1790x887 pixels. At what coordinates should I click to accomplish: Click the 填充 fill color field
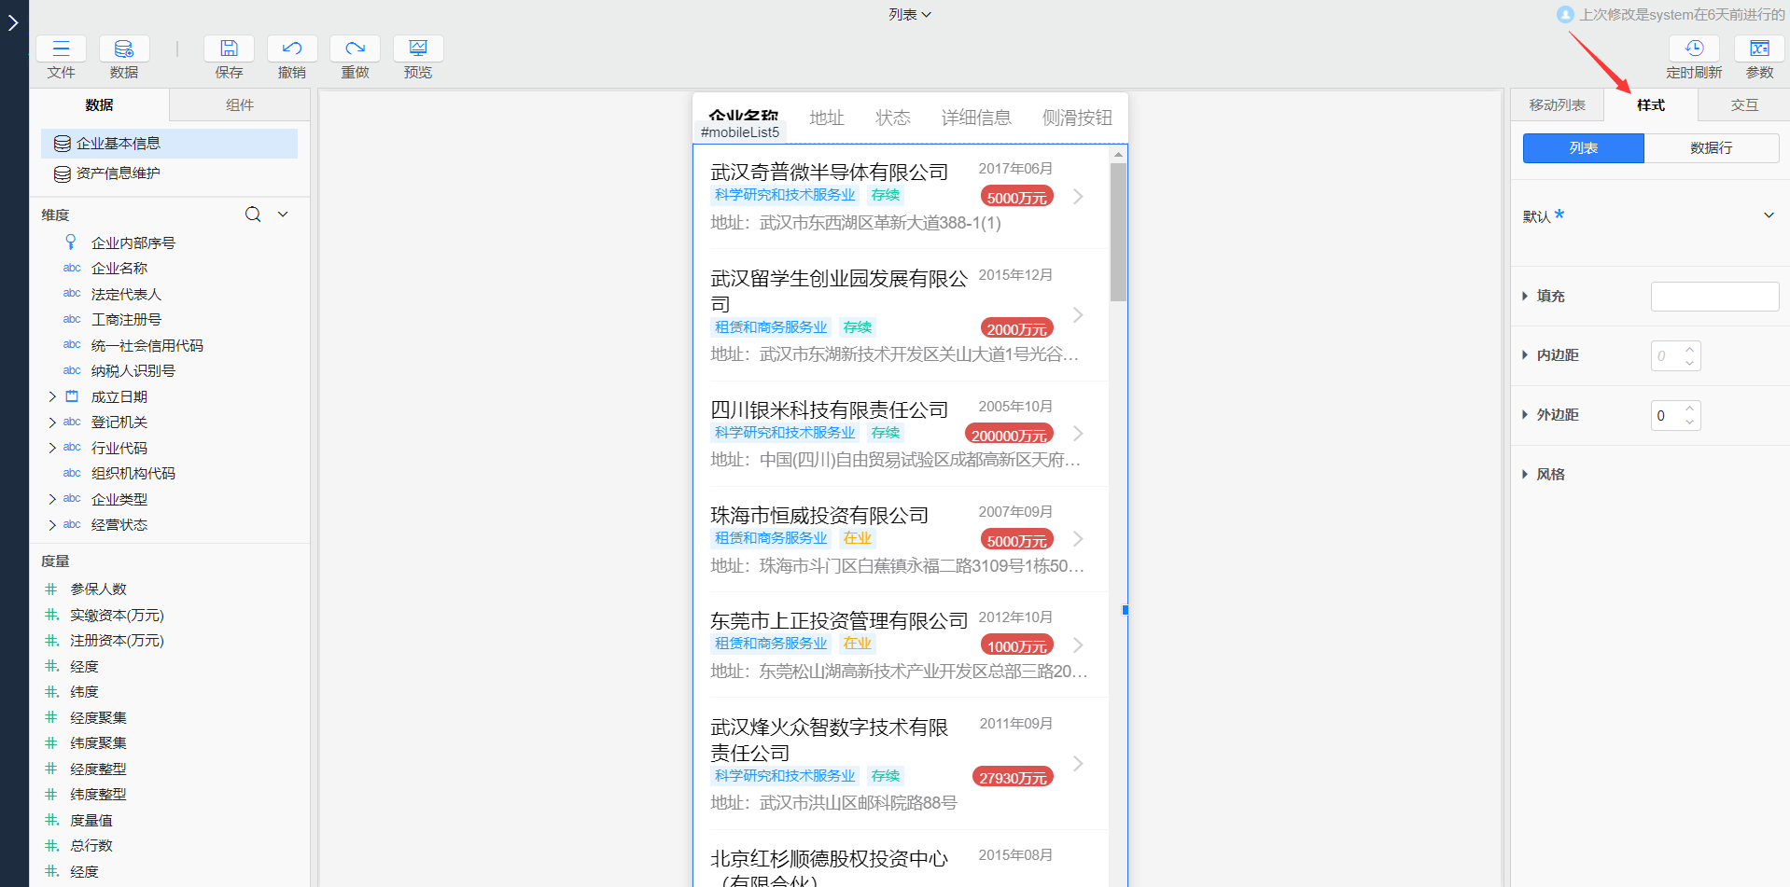click(1713, 296)
